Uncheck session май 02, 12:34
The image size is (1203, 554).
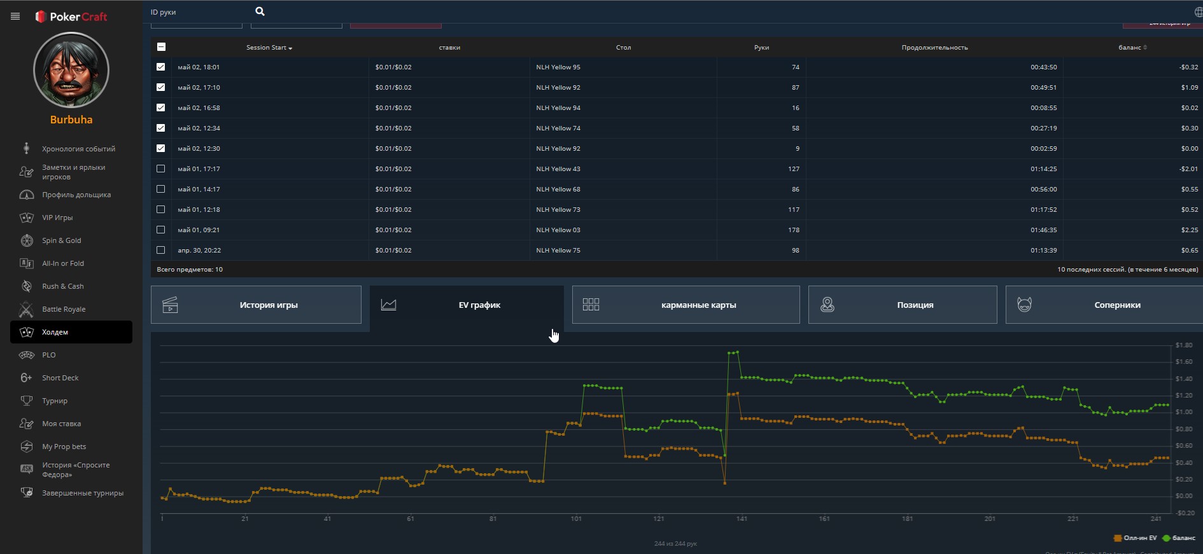tap(161, 128)
